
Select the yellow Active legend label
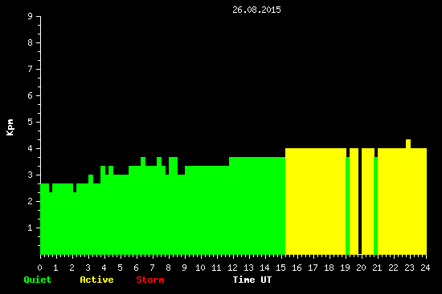(96, 280)
